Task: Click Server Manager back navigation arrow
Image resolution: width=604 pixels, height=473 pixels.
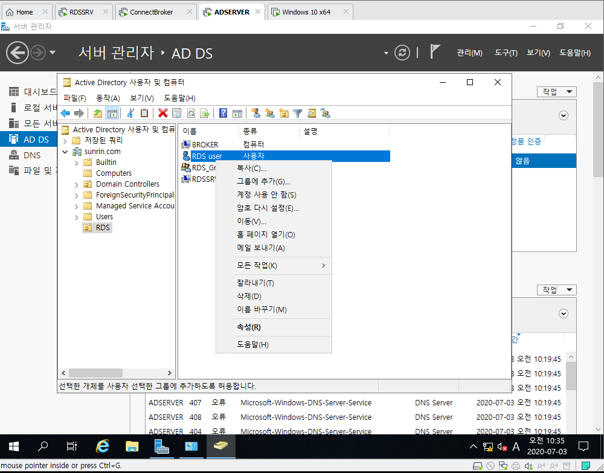Action: 18,53
